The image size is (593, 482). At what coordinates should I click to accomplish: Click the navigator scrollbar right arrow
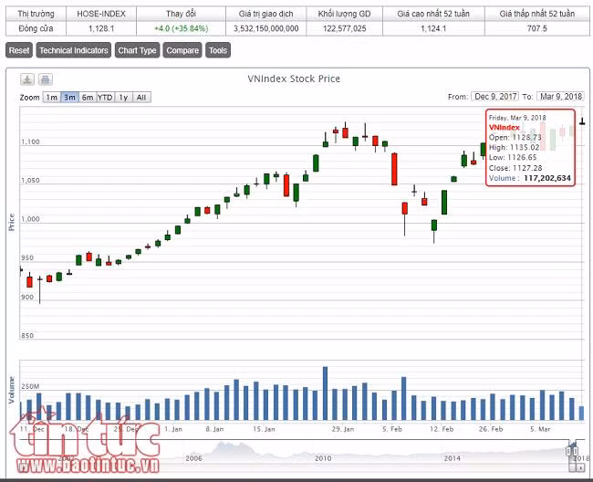pos(580,468)
